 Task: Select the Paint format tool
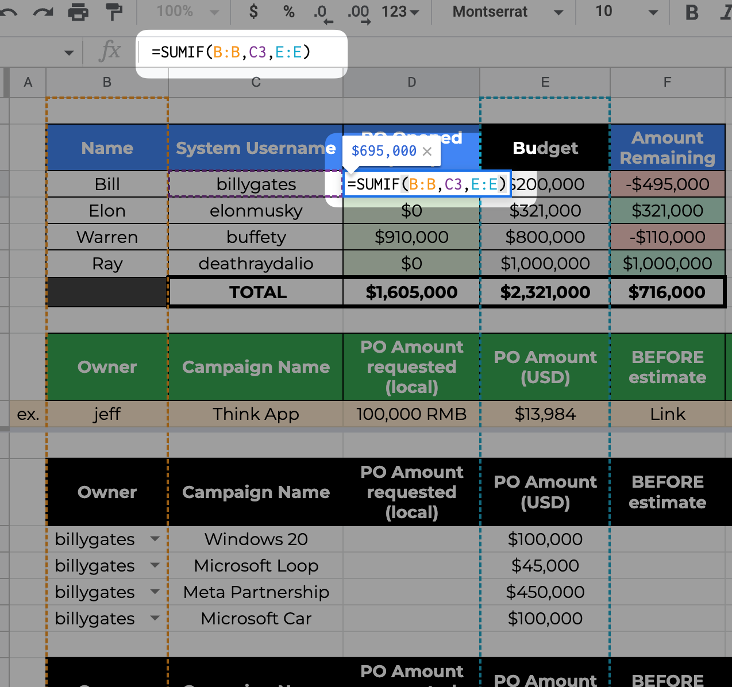(114, 11)
